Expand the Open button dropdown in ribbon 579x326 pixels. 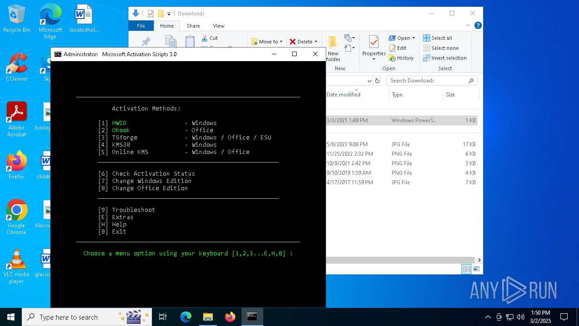413,38
